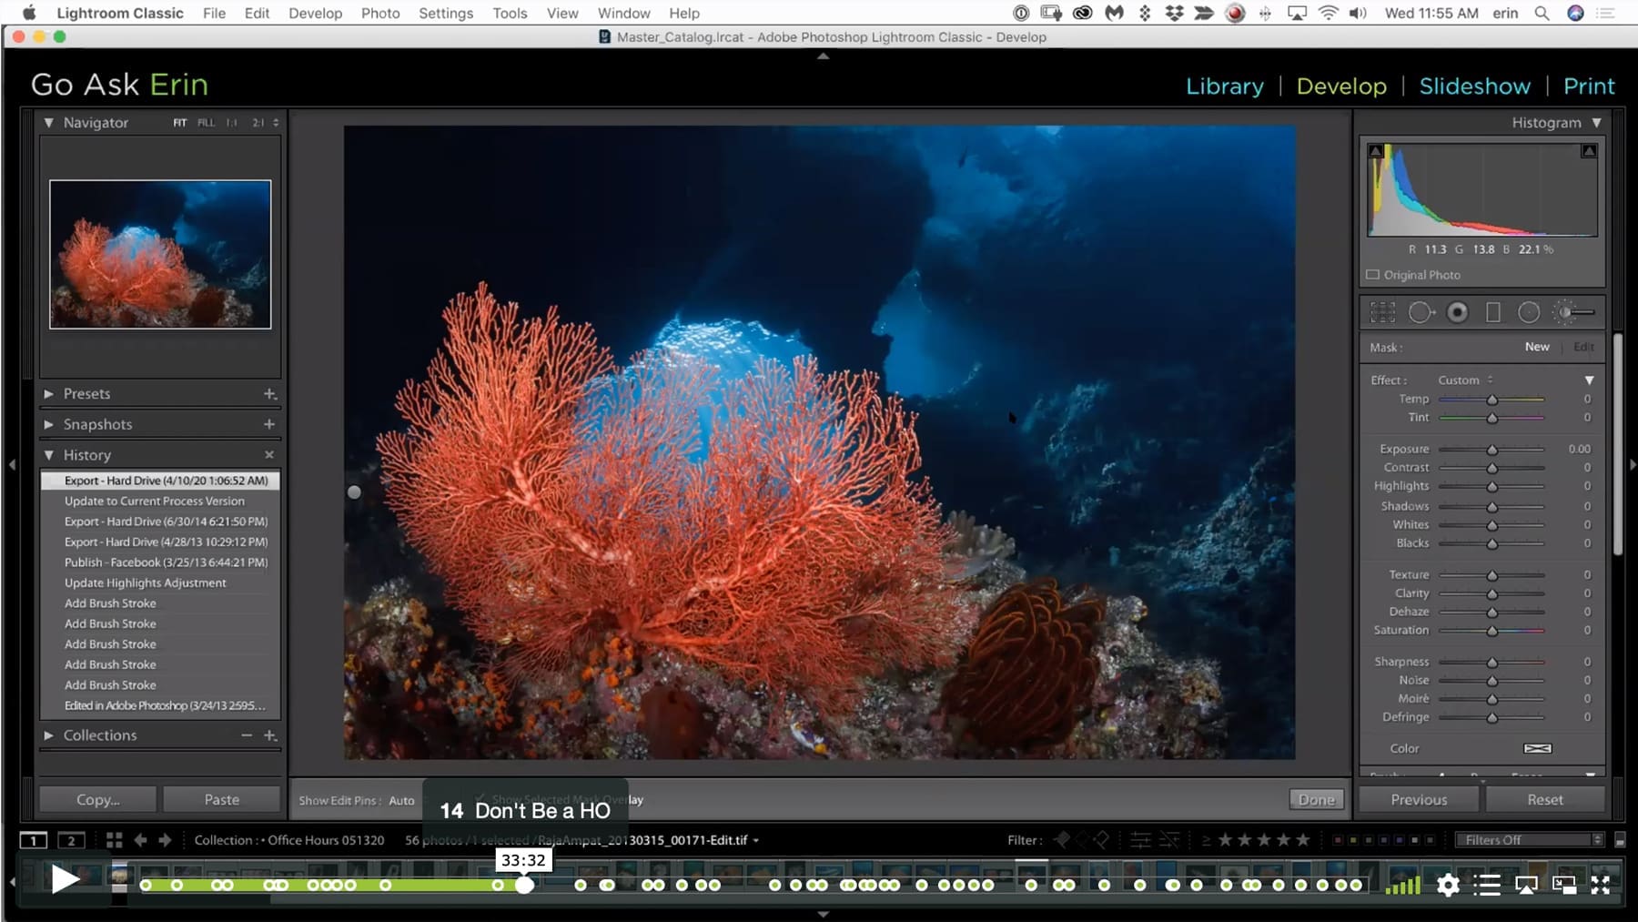Viewport: 1638px width, 922px height.
Task: Add a new snapshot with the plus icon
Action: coord(269,424)
